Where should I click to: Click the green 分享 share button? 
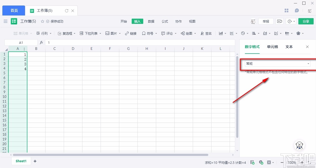tap(306, 21)
